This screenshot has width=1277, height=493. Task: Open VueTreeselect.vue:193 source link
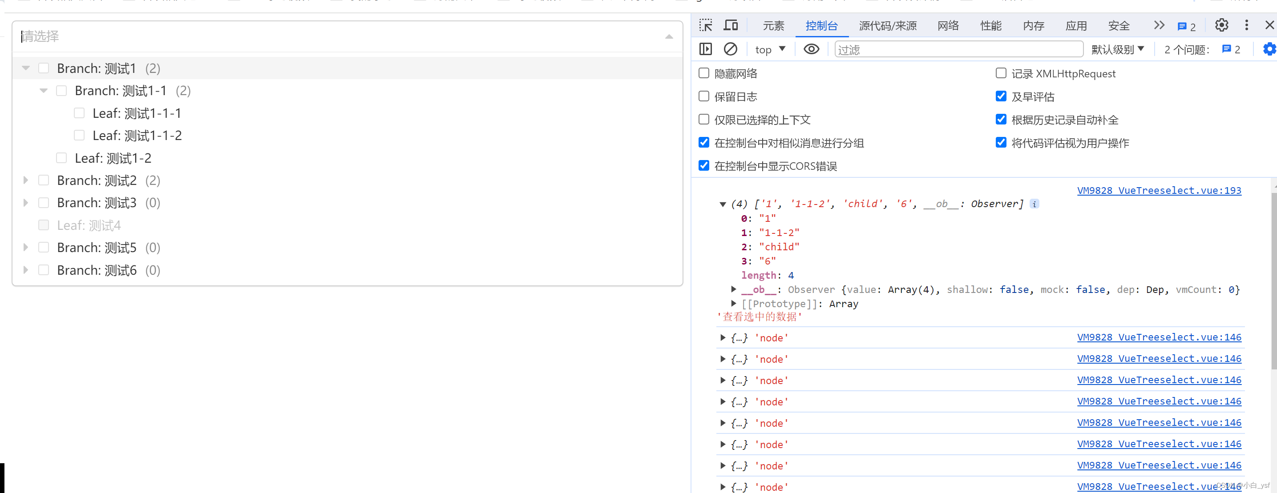point(1159,190)
